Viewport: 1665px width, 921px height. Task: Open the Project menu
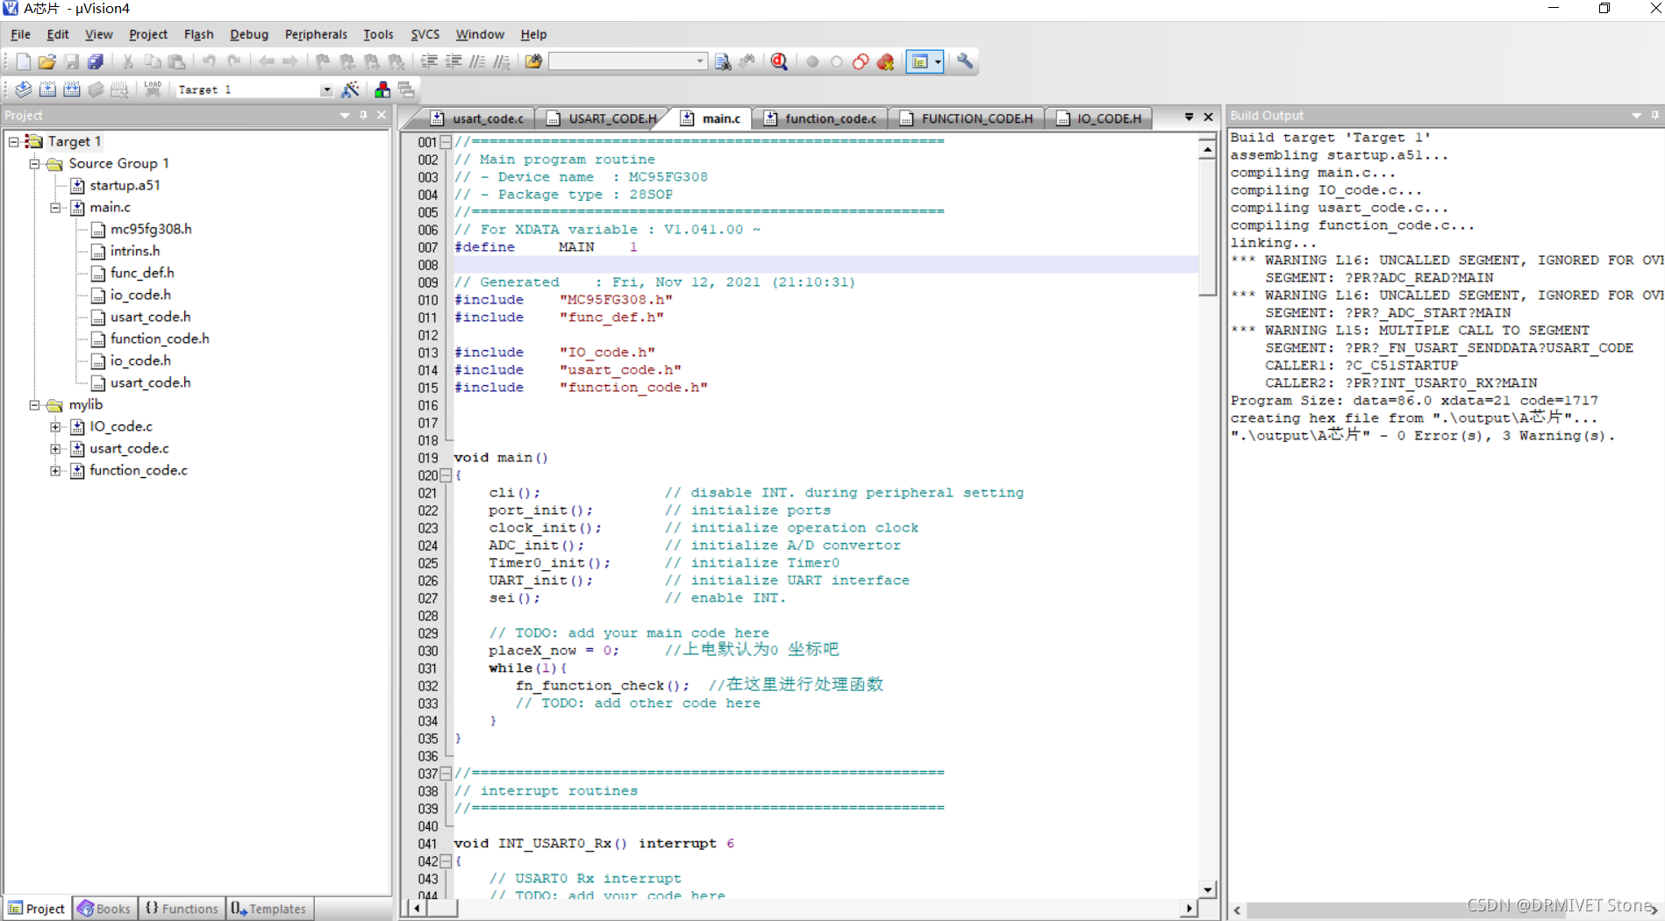click(147, 34)
